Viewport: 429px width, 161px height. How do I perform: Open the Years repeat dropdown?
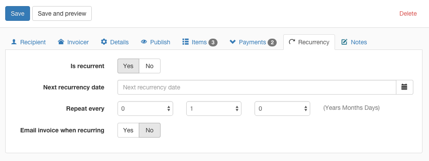pos(145,108)
